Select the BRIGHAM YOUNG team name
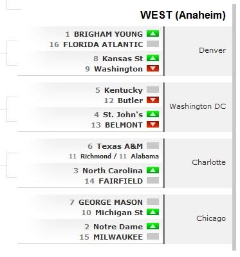Image resolution: width=240 pixels, height=257 pixels. point(108,34)
